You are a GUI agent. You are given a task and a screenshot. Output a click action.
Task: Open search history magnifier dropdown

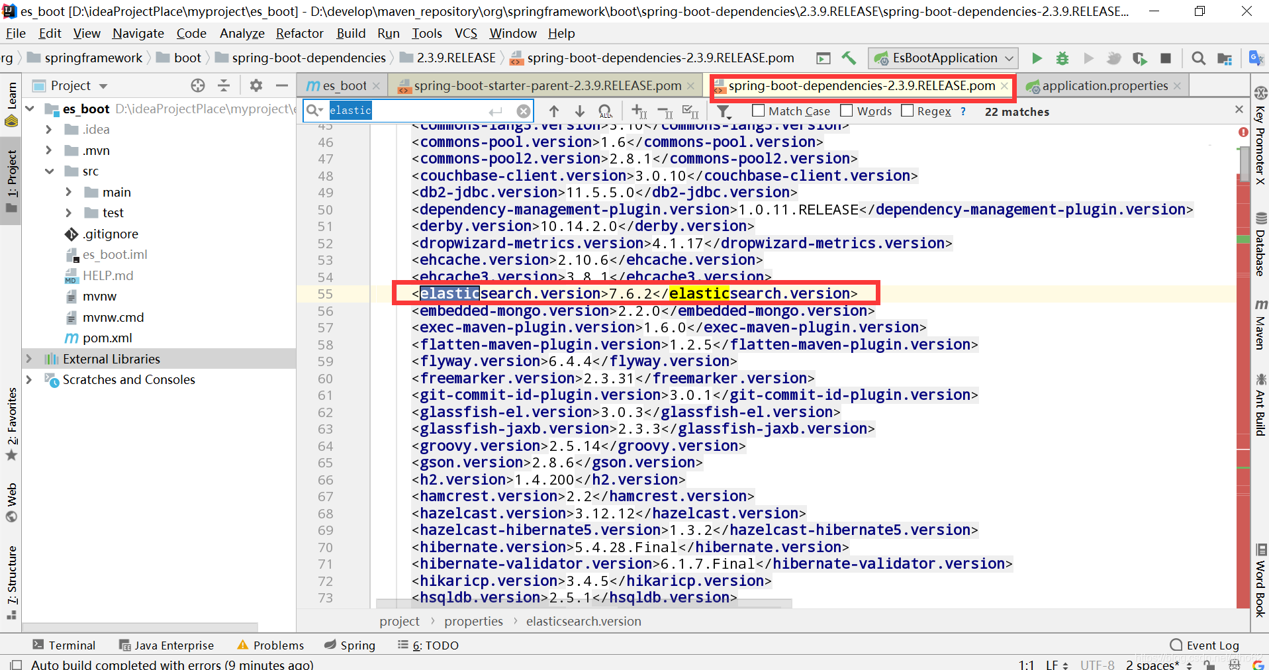315,111
